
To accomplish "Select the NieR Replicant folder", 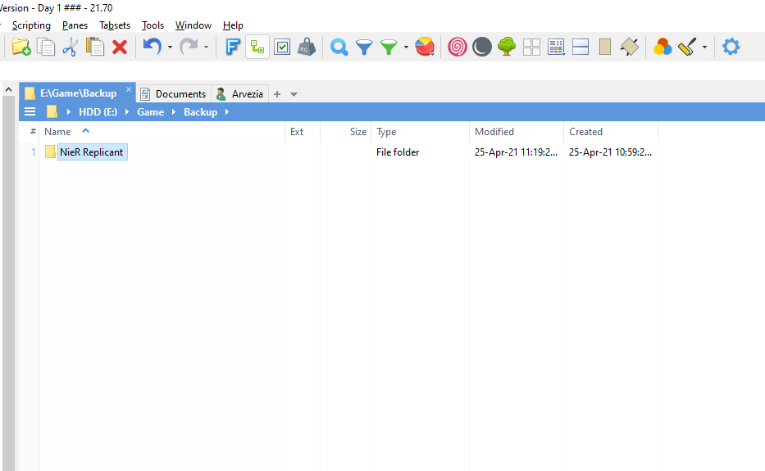I will [x=92, y=152].
